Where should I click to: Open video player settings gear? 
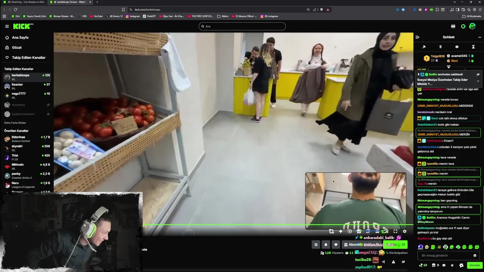pos(404,231)
